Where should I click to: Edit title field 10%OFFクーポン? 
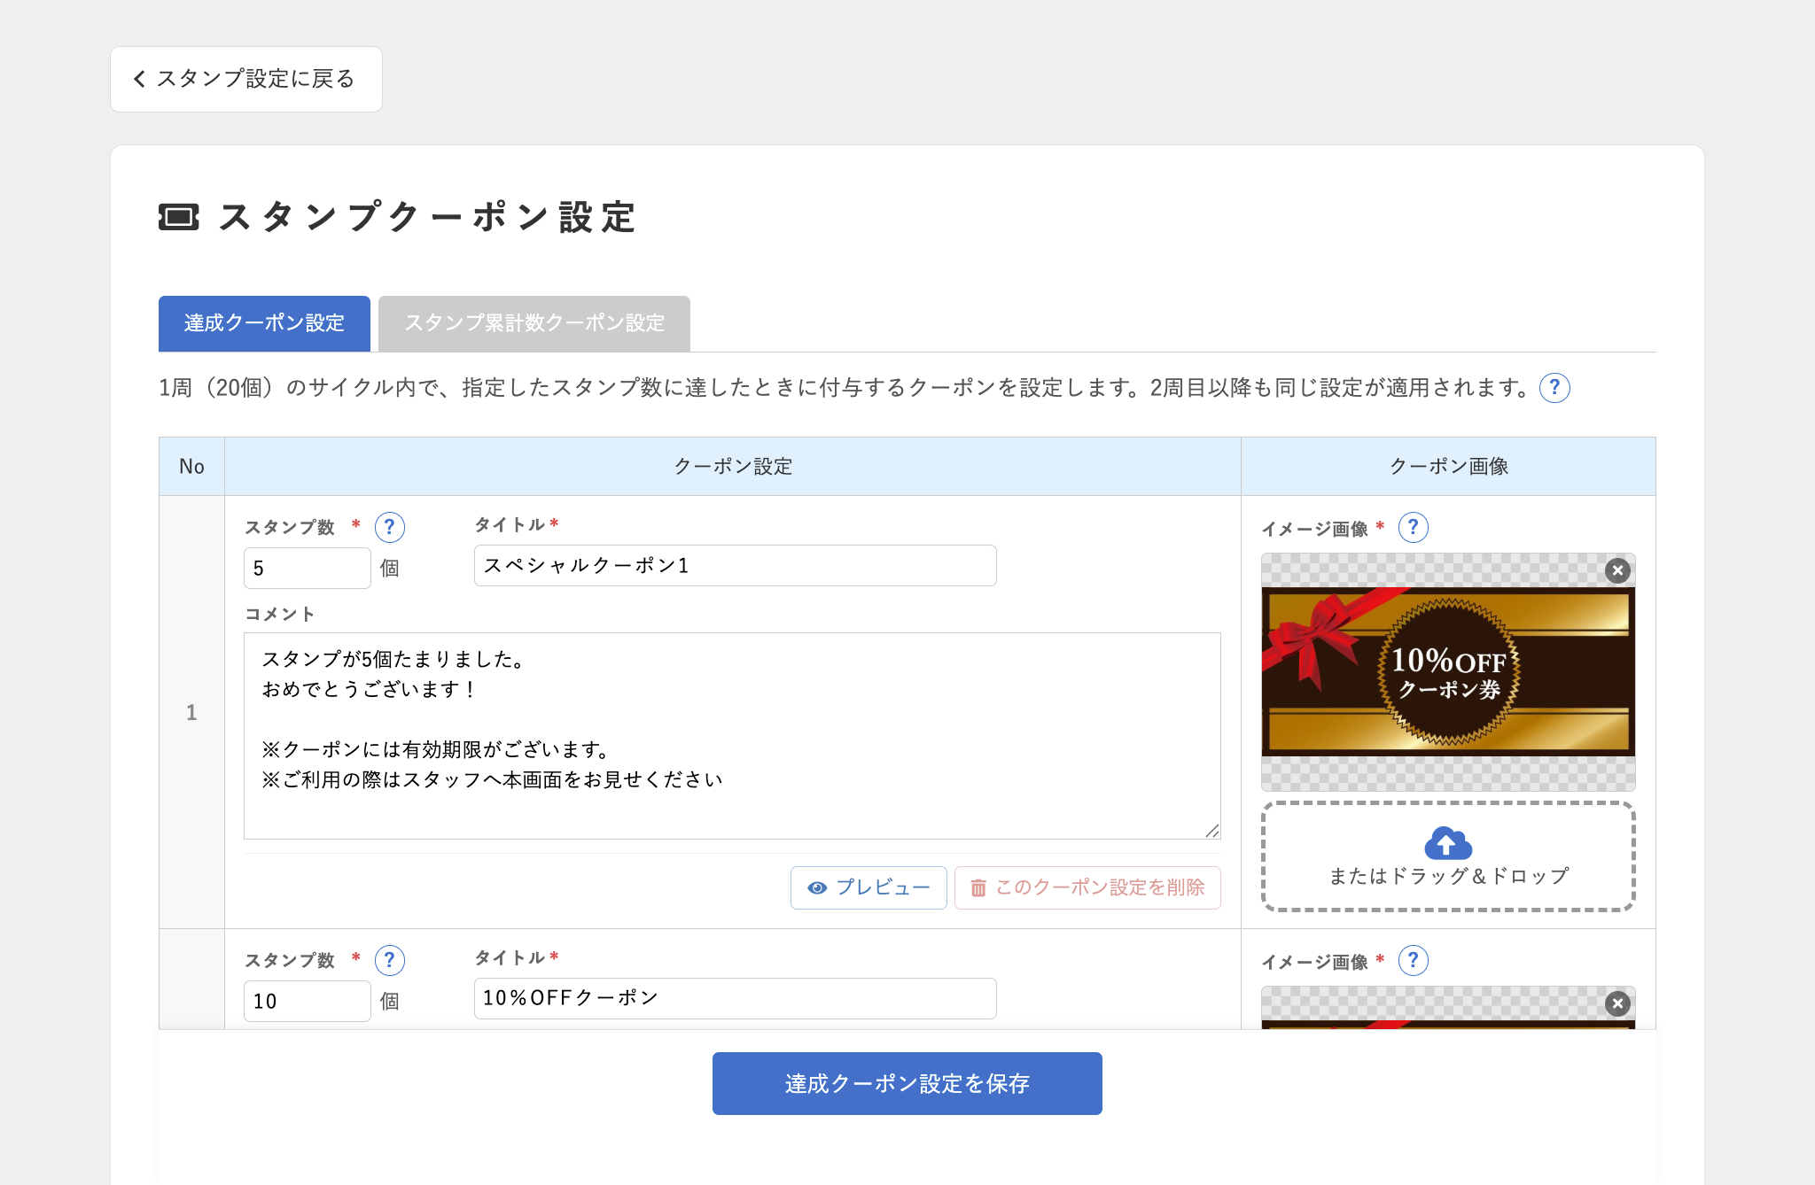pos(736,998)
